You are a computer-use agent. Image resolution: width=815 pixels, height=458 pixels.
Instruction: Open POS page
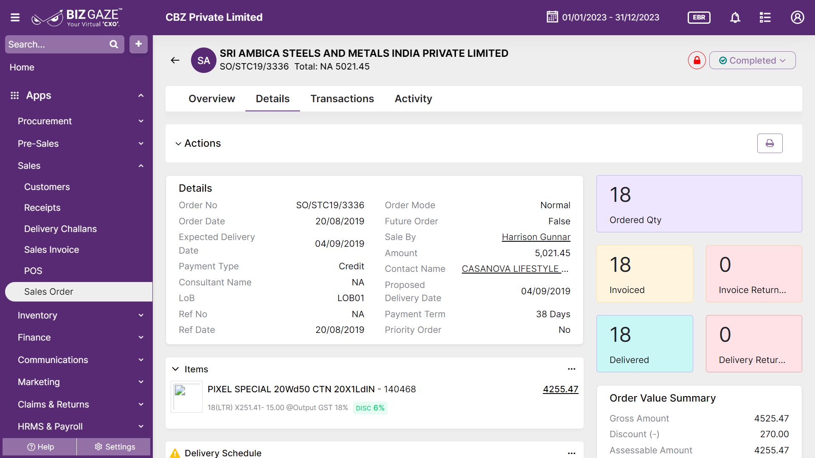(x=33, y=271)
